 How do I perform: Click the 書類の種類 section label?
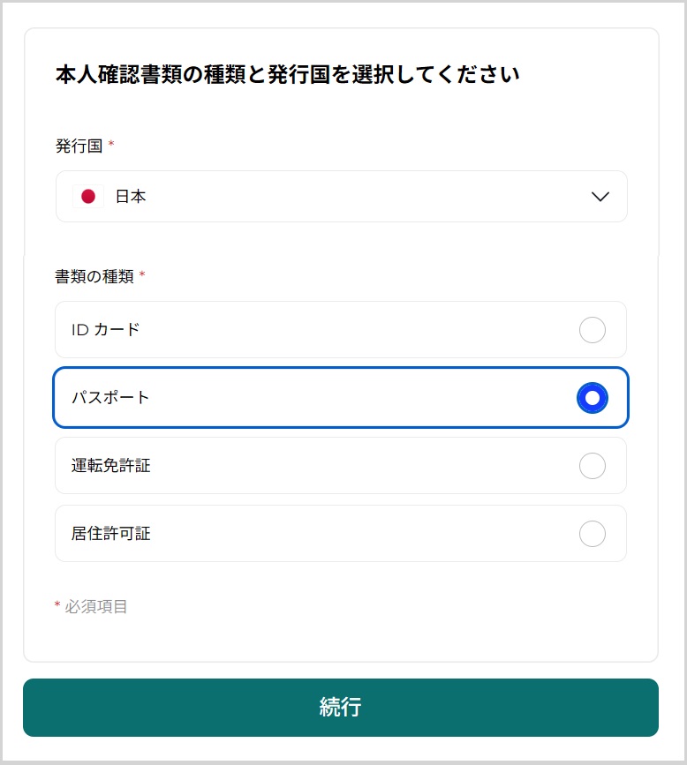pyautogui.click(x=94, y=276)
